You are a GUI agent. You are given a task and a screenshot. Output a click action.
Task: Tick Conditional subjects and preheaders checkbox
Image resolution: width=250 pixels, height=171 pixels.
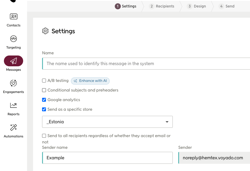click(44, 90)
